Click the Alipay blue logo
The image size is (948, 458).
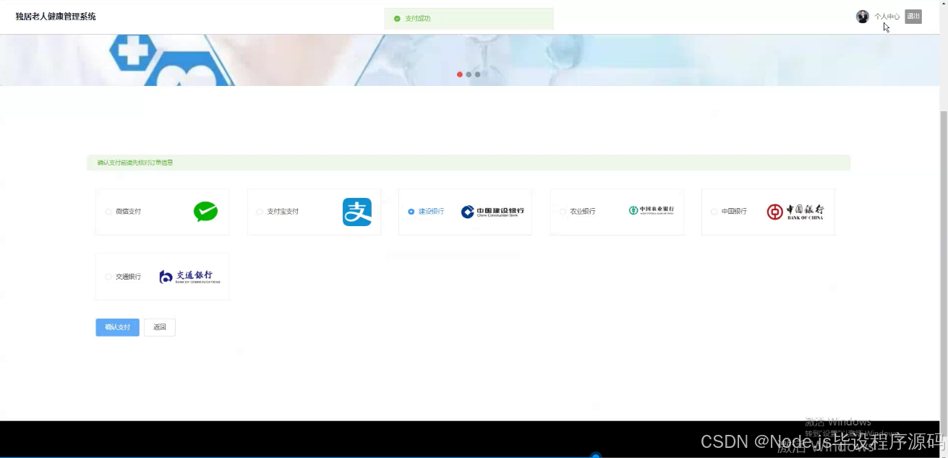357,212
